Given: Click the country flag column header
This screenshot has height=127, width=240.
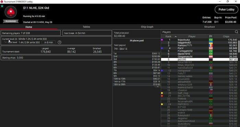Looking at the screenshot, I should 211,37.
